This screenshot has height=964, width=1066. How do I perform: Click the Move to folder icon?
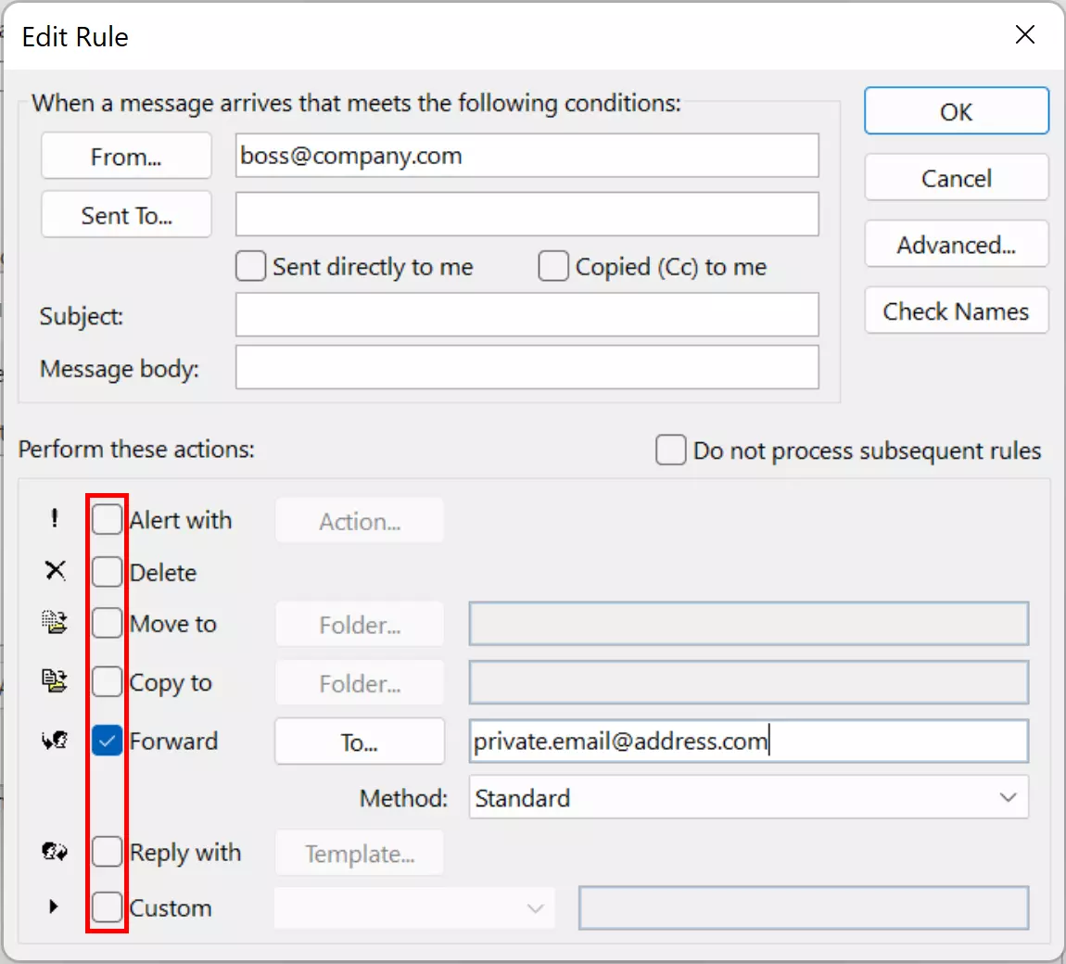point(55,622)
